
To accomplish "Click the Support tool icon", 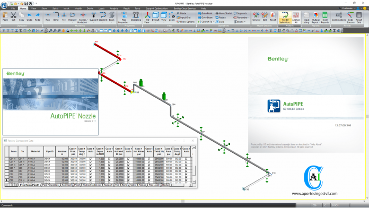I will tap(93, 17).
